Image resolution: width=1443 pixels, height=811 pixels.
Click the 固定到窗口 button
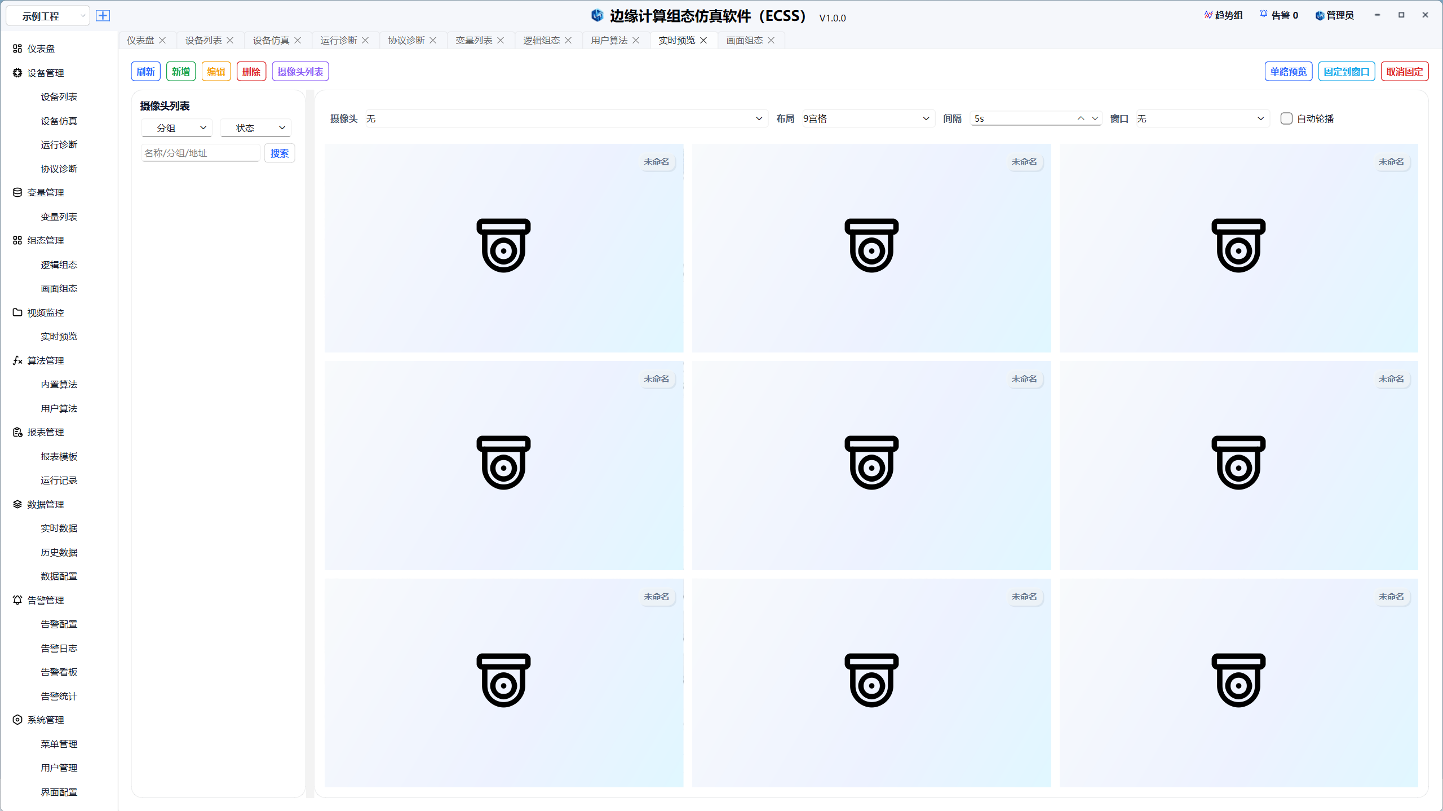coord(1347,72)
